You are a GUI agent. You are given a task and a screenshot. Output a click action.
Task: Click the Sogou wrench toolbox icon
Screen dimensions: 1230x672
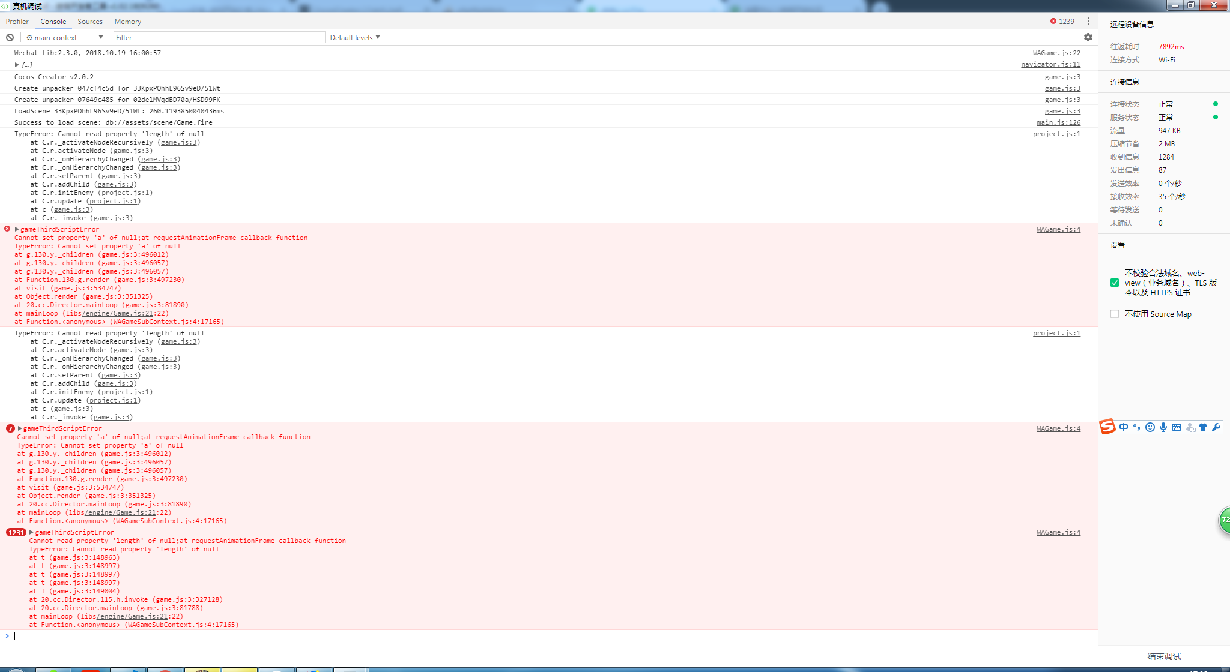click(x=1216, y=427)
